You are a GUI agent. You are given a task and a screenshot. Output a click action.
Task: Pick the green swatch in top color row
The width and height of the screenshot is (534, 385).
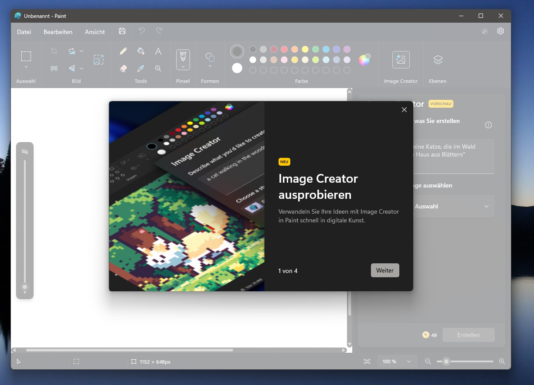[316, 49]
